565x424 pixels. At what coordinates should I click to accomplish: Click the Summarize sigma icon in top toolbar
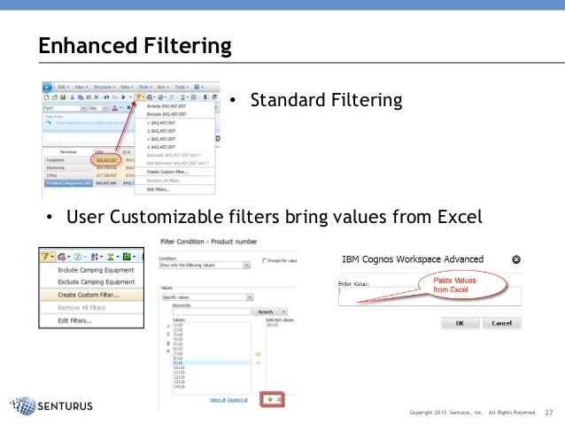pos(182,97)
